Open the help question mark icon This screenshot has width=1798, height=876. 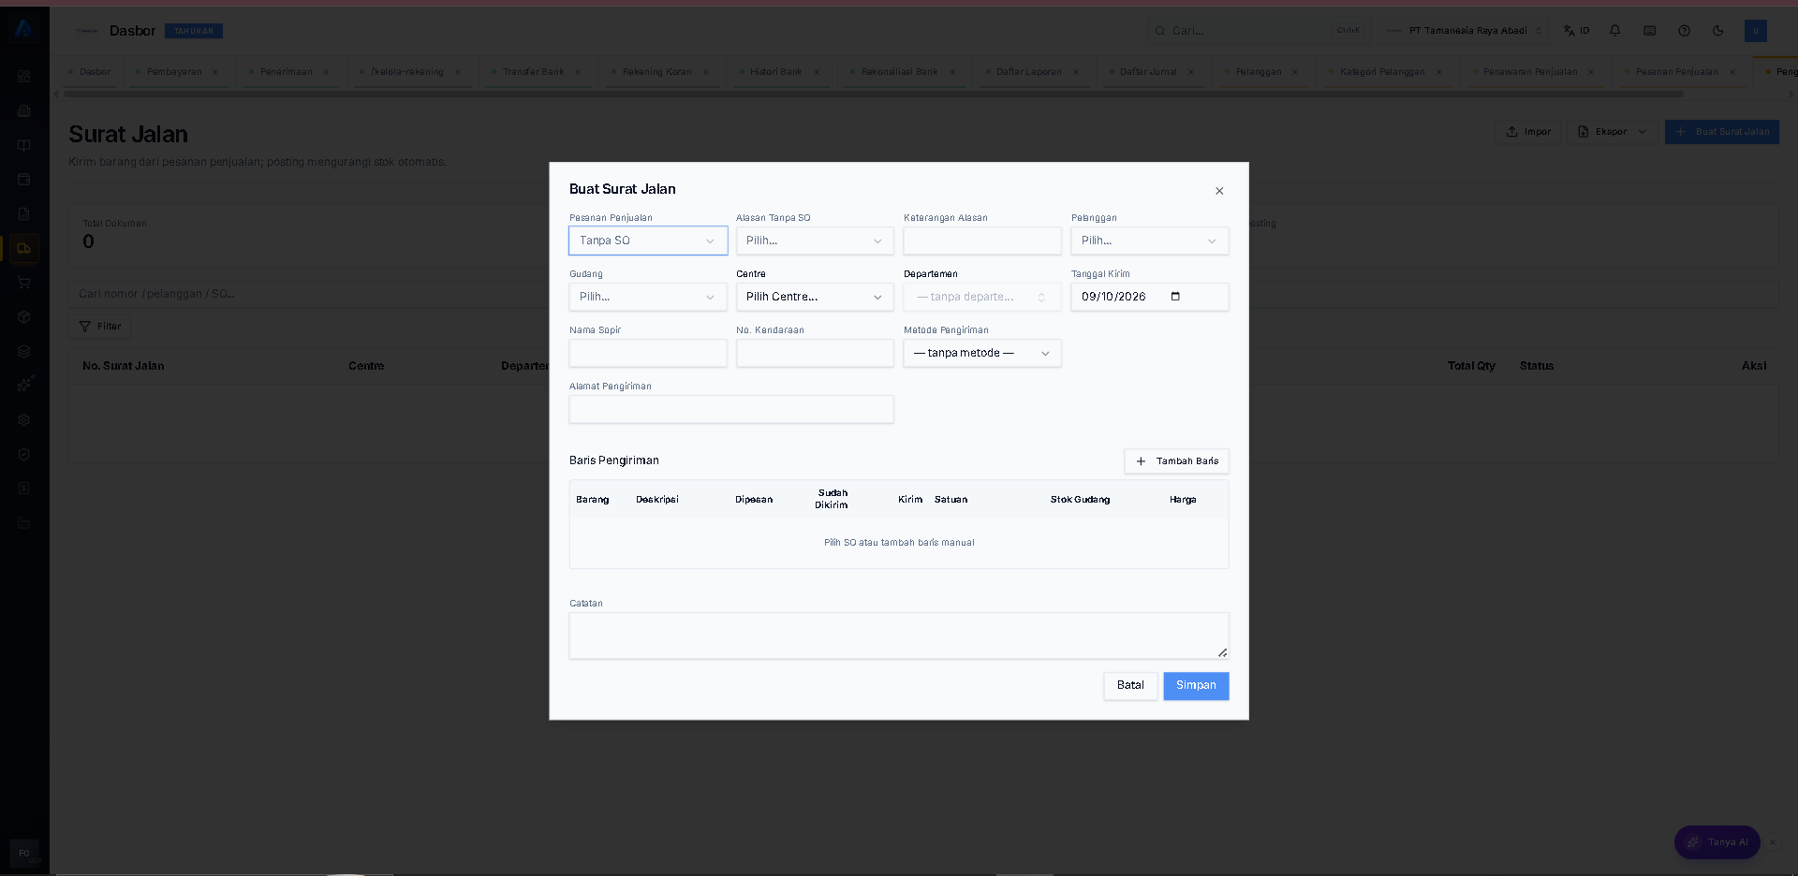1685,31
